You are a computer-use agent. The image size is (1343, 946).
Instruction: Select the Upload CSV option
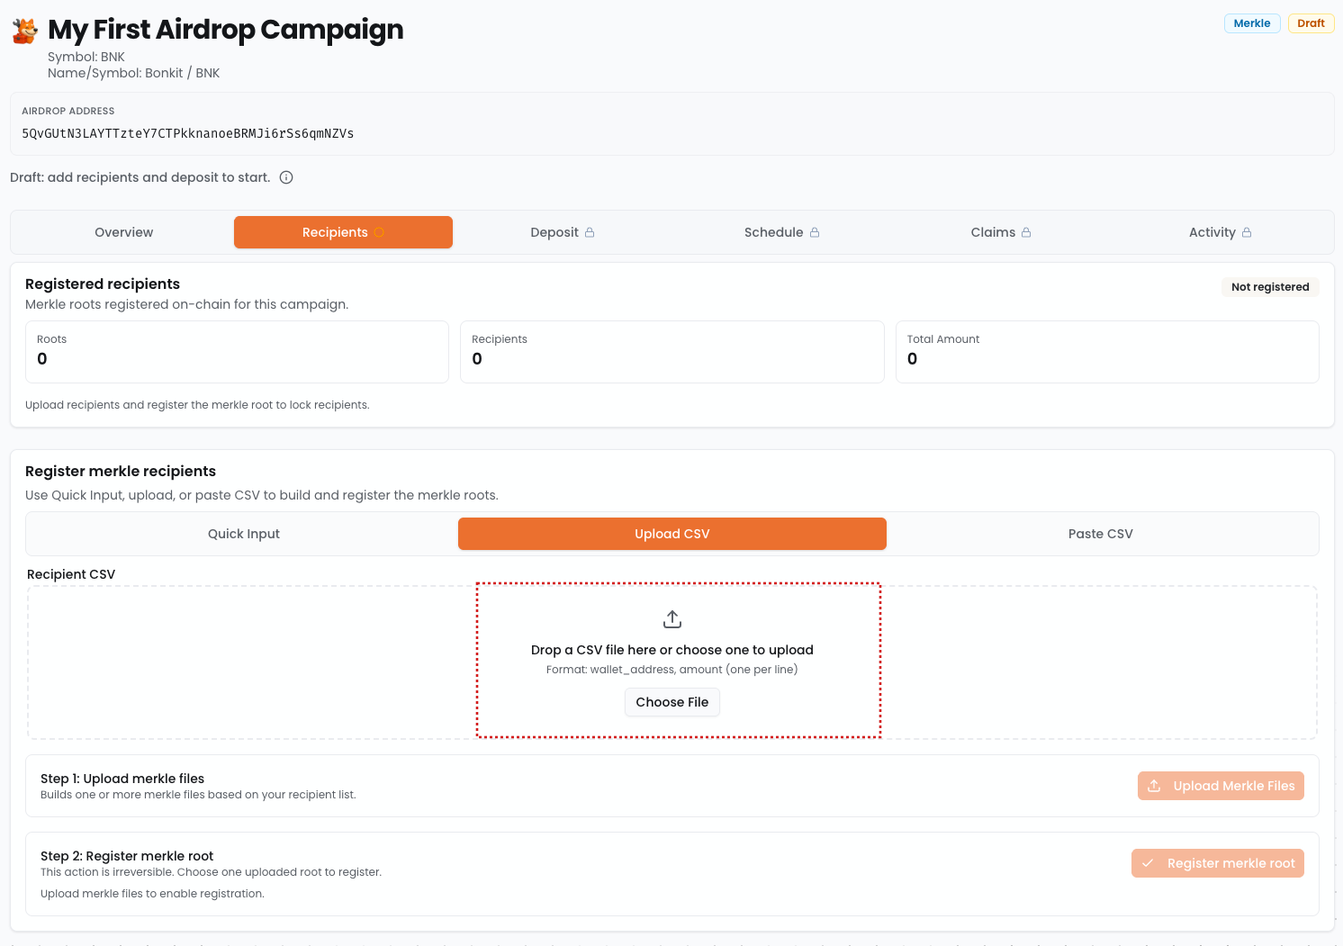pyautogui.click(x=671, y=534)
